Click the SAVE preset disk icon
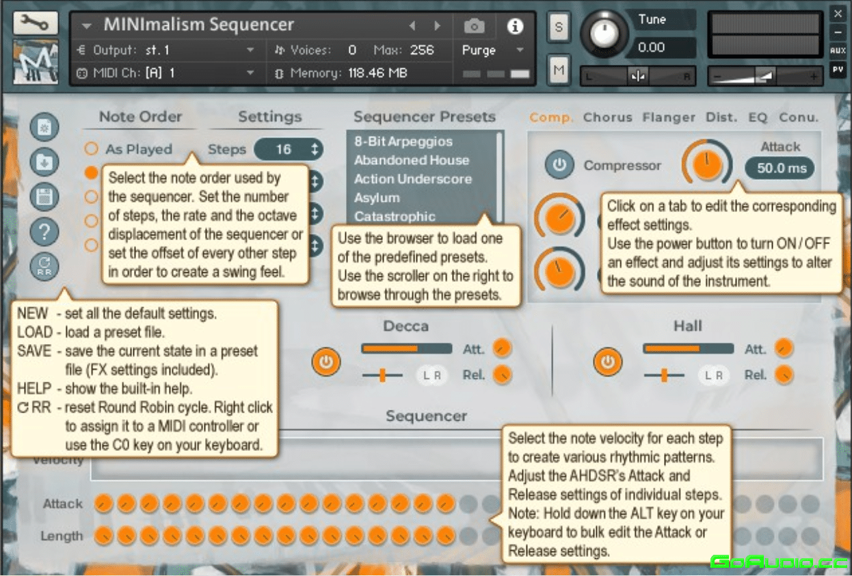Image resolution: width=852 pixels, height=576 pixels. pos(44,197)
